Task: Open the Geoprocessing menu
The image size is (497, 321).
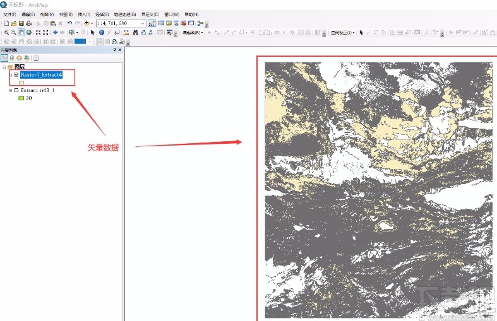Action: (125, 15)
